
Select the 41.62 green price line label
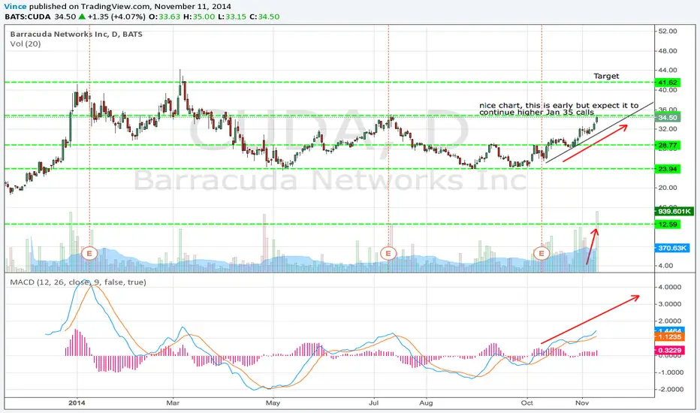pos(668,83)
